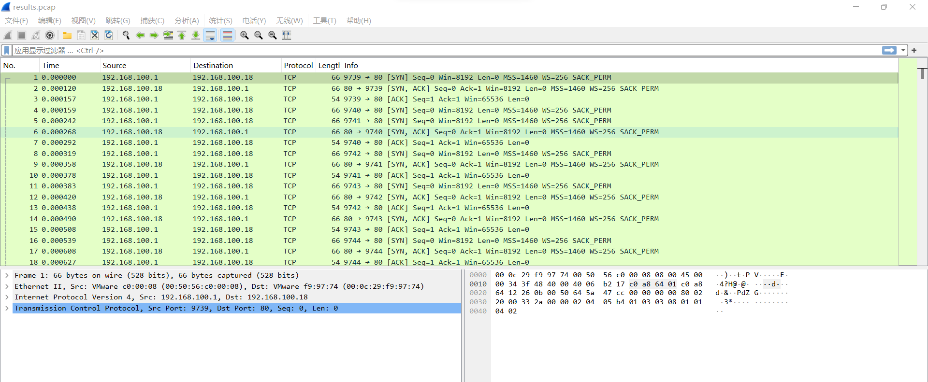Select packet number 2 SYN, ACK row
The height and width of the screenshot is (382, 928).
449,88
